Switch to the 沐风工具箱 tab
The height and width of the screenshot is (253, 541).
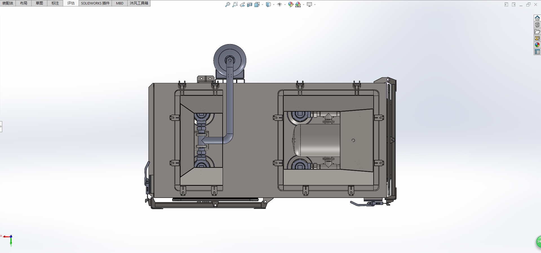click(139, 3)
